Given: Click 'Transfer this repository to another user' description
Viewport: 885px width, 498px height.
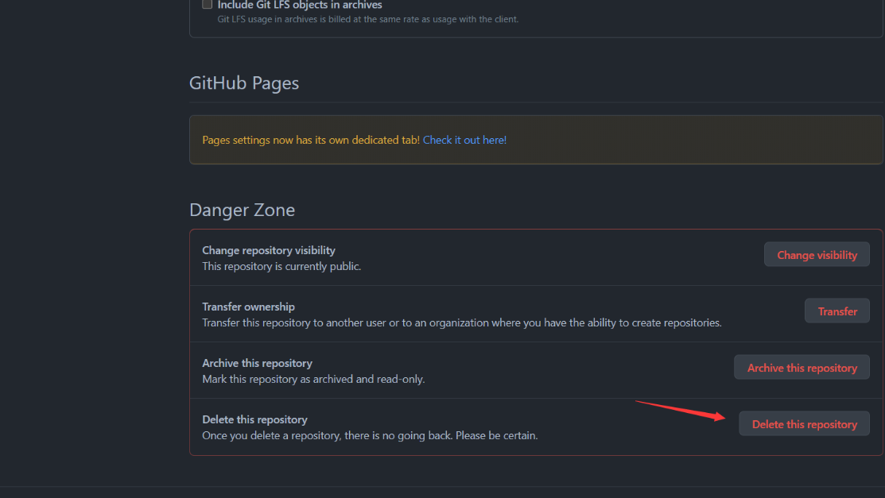Looking at the screenshot, I should pyautogui.click(x=462, y=322).
